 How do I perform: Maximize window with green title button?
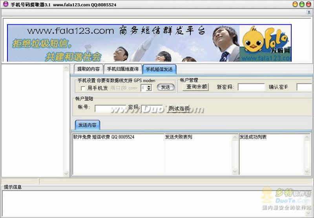[x=302, y=4]
